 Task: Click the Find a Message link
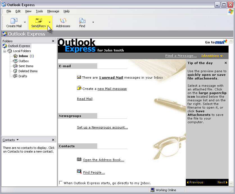pyautogui.click(x=181, y=56)
